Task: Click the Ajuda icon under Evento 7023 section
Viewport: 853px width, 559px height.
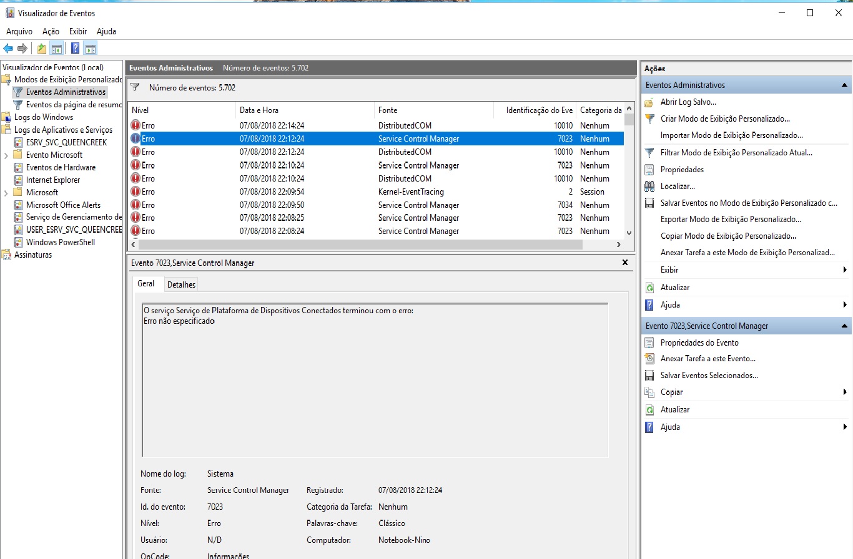Action: pyautogui.click(x=649, y=427)
